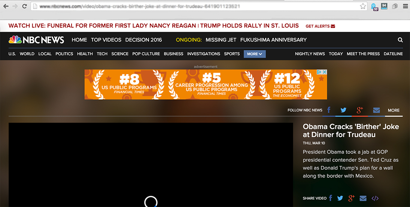Expand the blue MORE dropdown

(255, 54)
